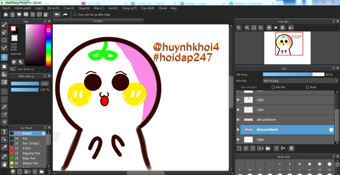Screen dimensions: 340x175
Task: Activate the Move tool
Action: 4,57
